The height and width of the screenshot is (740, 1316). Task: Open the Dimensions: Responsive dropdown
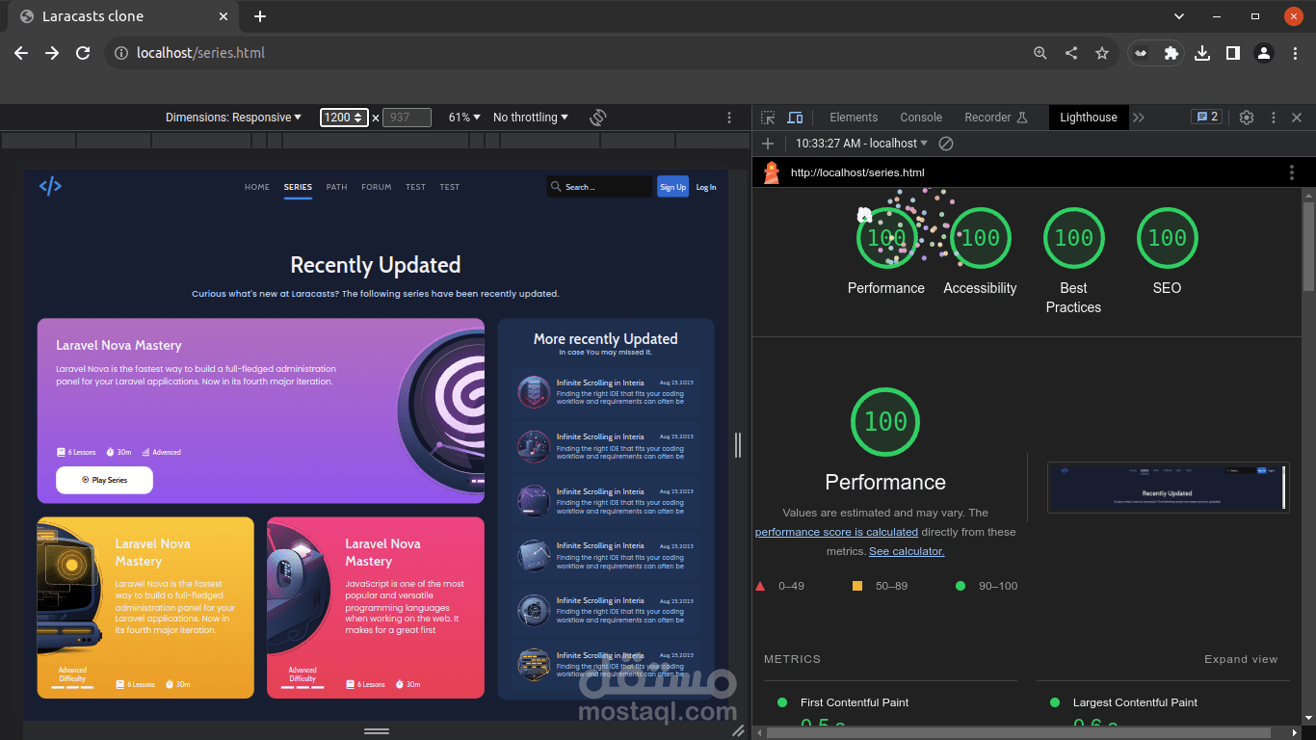click(233, 118)
